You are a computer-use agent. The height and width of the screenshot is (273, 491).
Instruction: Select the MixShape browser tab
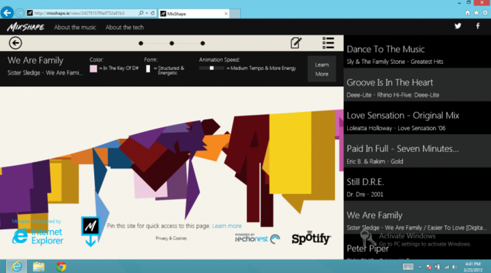tap(194, 14)
